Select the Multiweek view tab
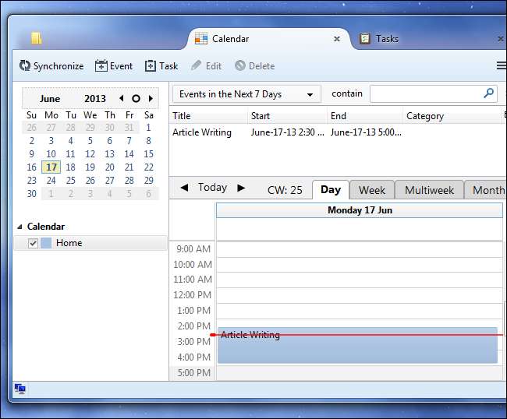This screenshot has width=507, height=419. click(x=428, y=190)
